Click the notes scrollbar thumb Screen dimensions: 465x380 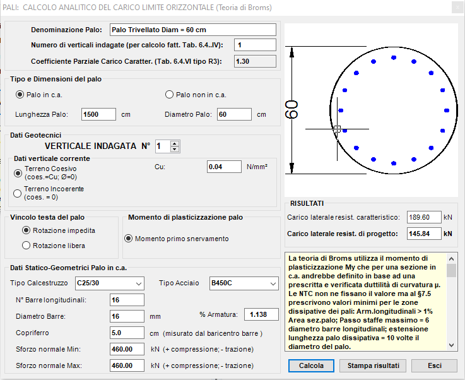click(451, 270)
